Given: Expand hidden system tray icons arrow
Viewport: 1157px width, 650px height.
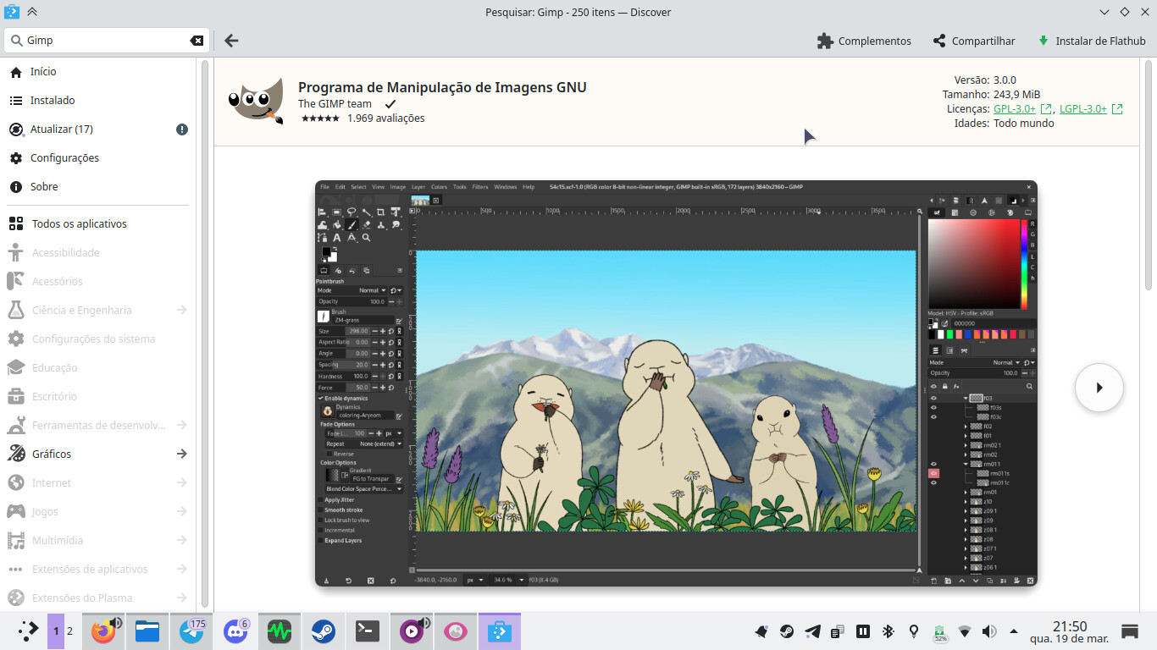Looking at the screenshot, I should pyautogui.click(x=1014, y=631).
